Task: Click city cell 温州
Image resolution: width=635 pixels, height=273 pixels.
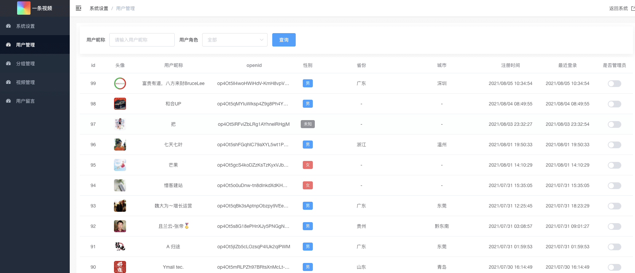Action: coord(442,145)
